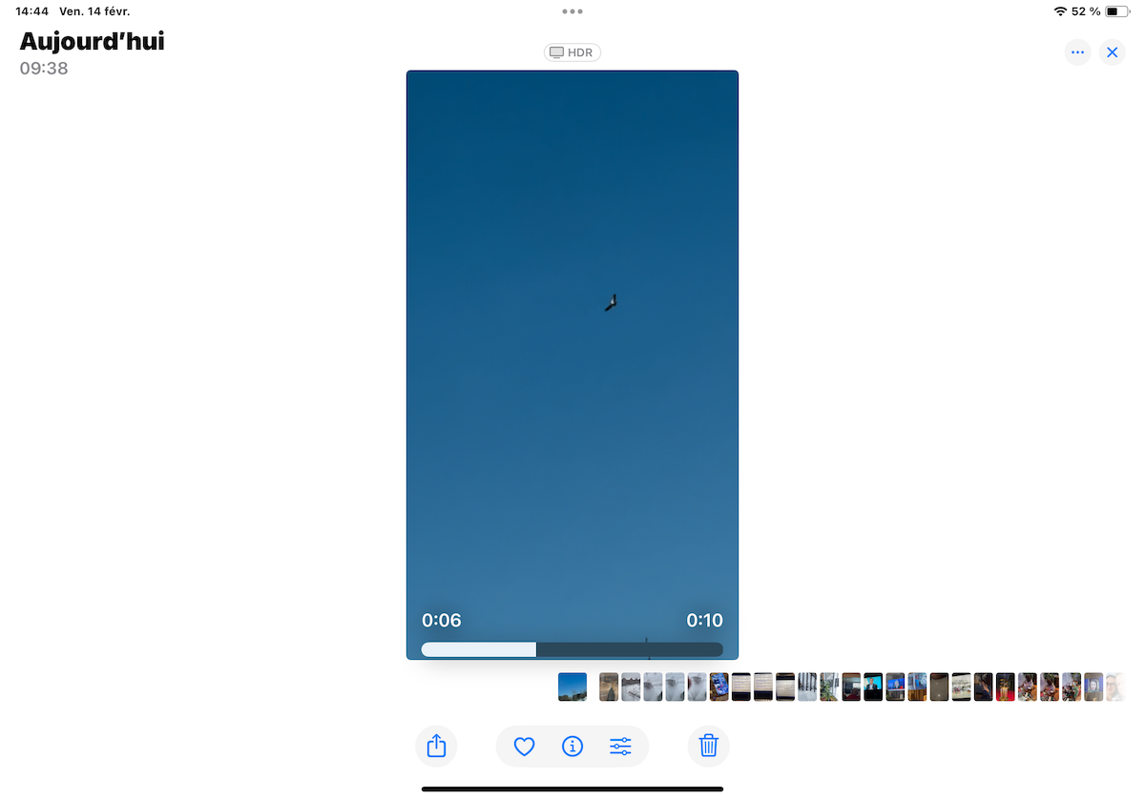Select the current blue sky video thumbnail
1145x799 pixels.
pyautogui.click(x=572, y=686)
